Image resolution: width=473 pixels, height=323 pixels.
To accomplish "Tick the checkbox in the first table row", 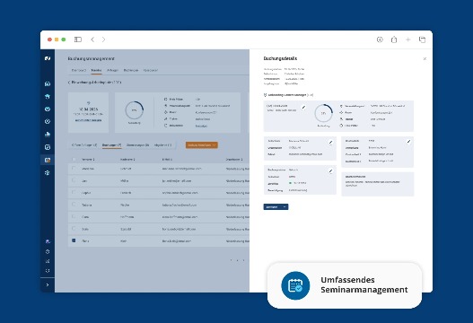I will click(74, 169).
